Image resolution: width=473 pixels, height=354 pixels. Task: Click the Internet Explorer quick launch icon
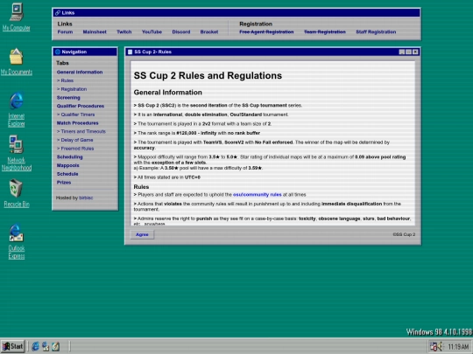(35, 346)
